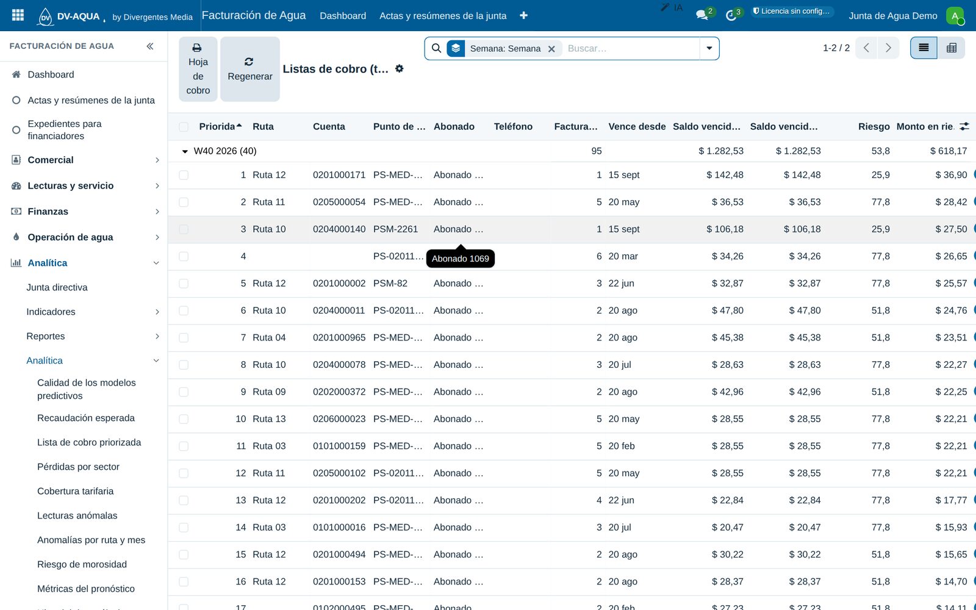This screenshot has height=610, width=976.
Task: Switch to pivot table view
Action: [951, 48]
